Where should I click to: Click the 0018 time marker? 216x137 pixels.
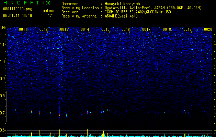pyautogui.click(x=167, y=29)
